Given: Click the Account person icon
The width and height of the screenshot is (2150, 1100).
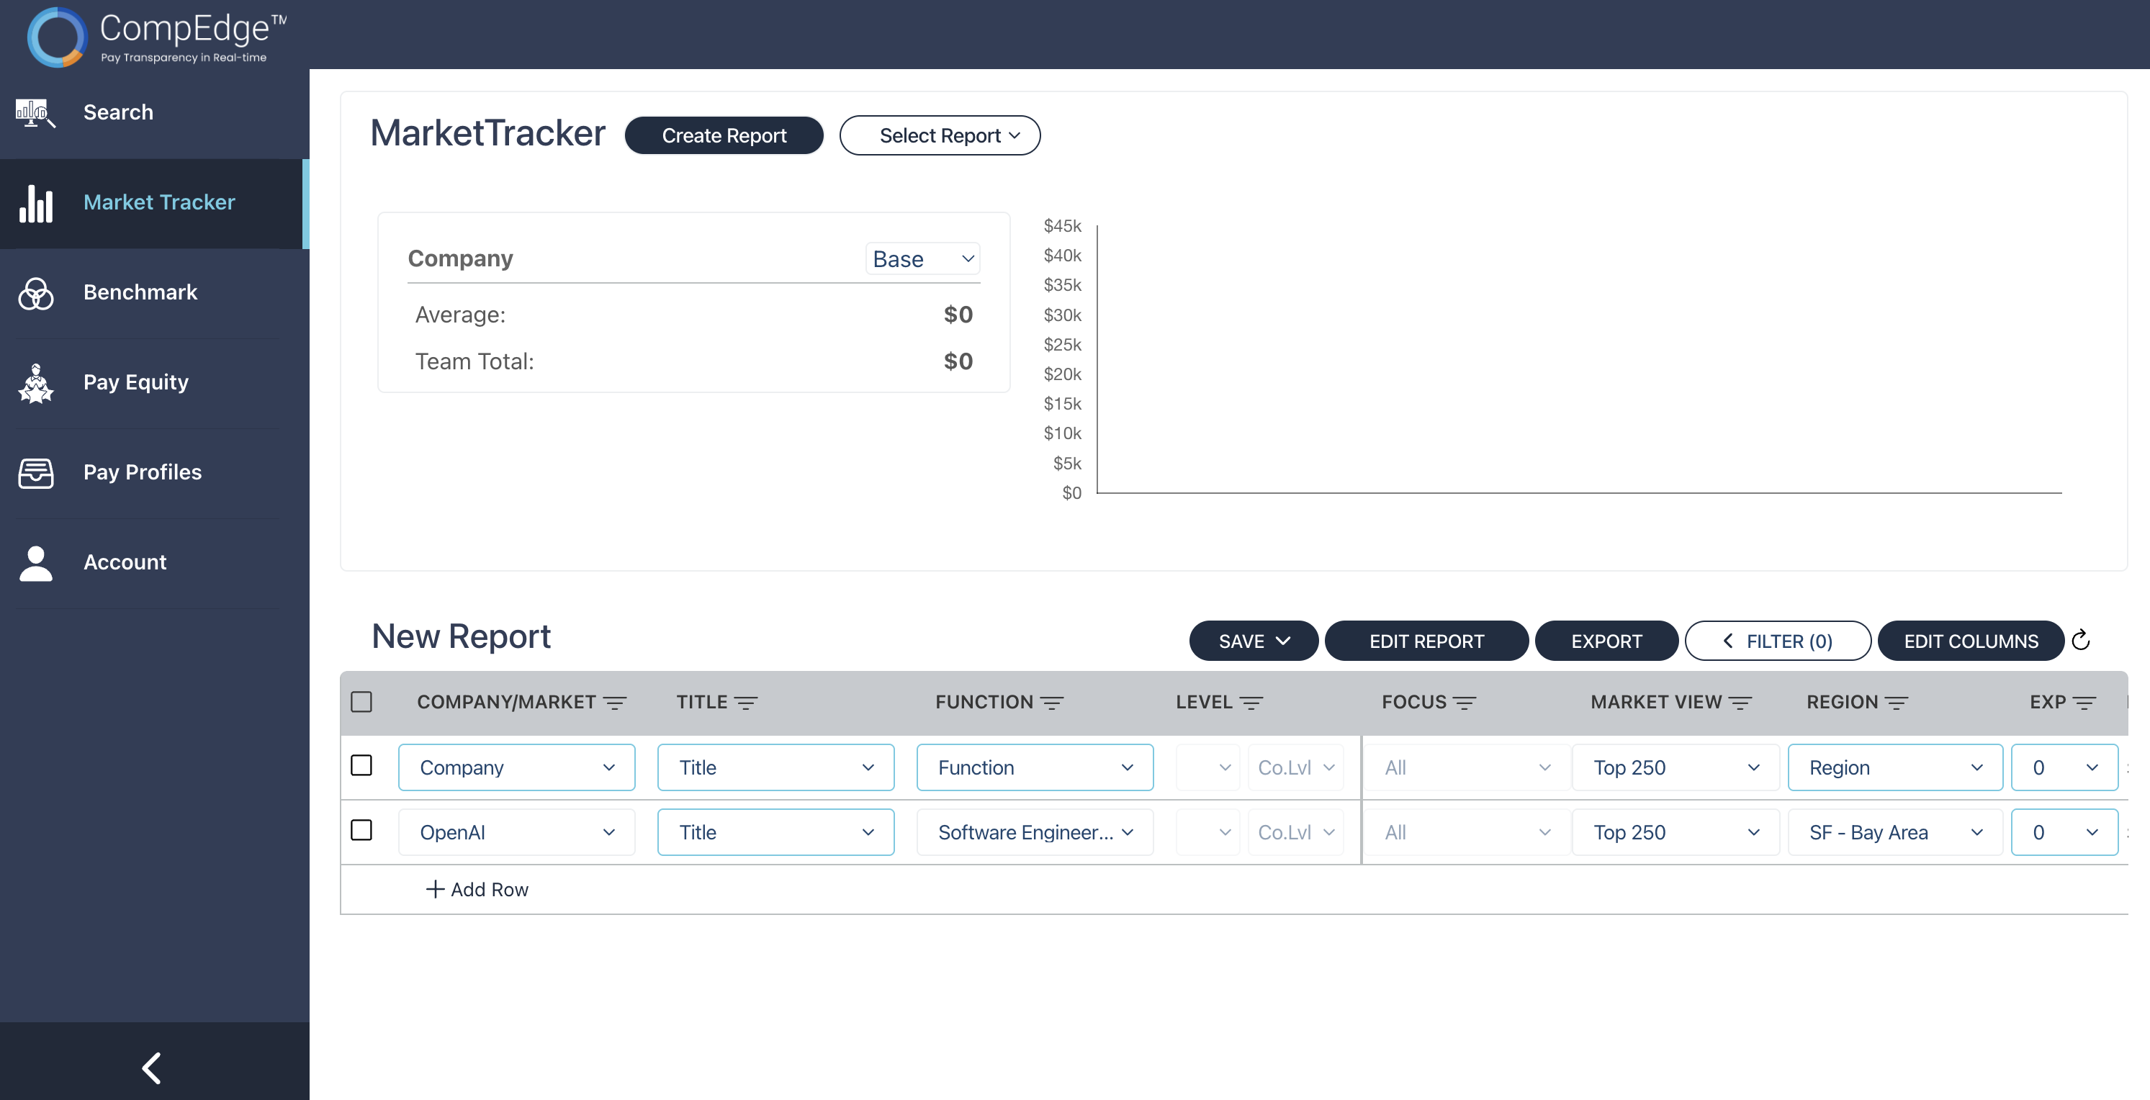Looking at the screenshot, I should coord(35,564).
